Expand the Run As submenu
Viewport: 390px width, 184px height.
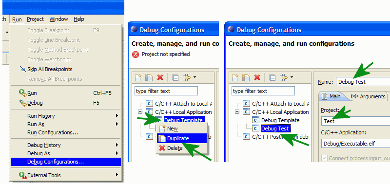(x=66, y=124)
